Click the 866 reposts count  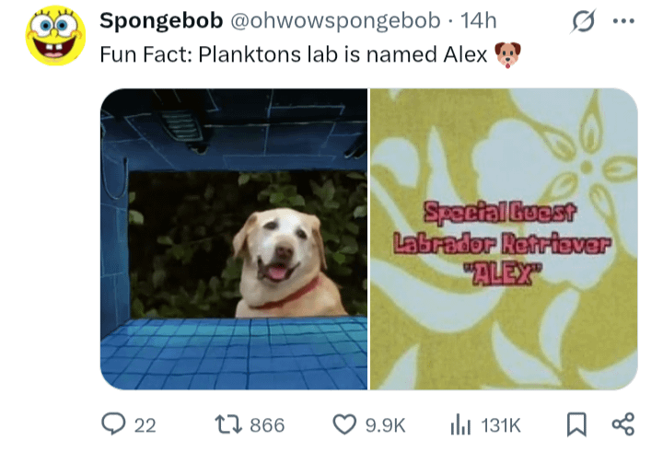coord(267,425)
